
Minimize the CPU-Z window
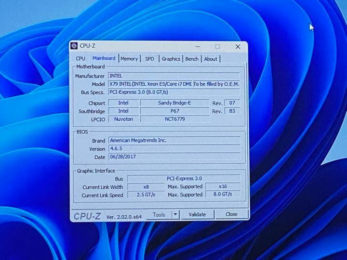198,47
